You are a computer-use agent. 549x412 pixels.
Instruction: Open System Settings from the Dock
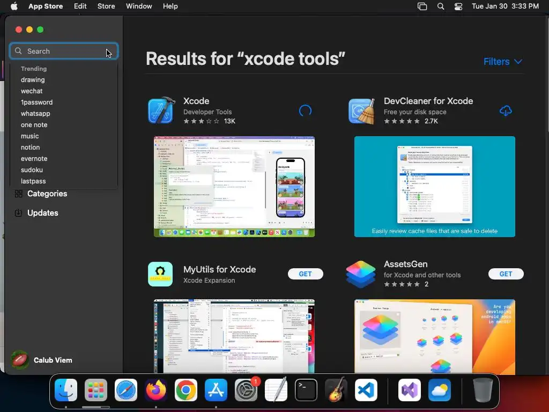point(246,390)
